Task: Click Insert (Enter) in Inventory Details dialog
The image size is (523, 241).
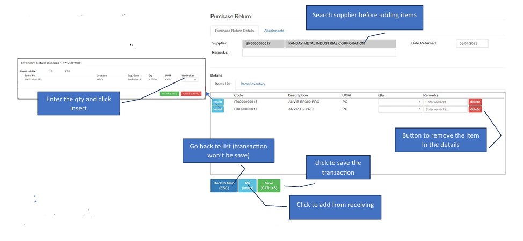Action: click(170, 93)
